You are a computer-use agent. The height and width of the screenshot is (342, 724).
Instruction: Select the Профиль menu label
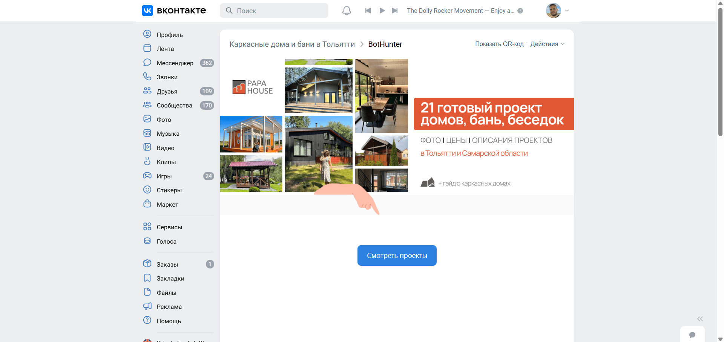[170, 35]
